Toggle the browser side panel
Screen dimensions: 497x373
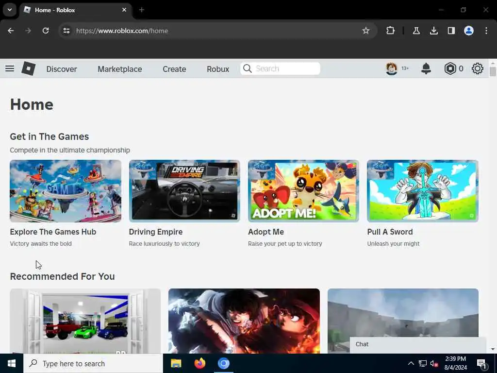451,31
